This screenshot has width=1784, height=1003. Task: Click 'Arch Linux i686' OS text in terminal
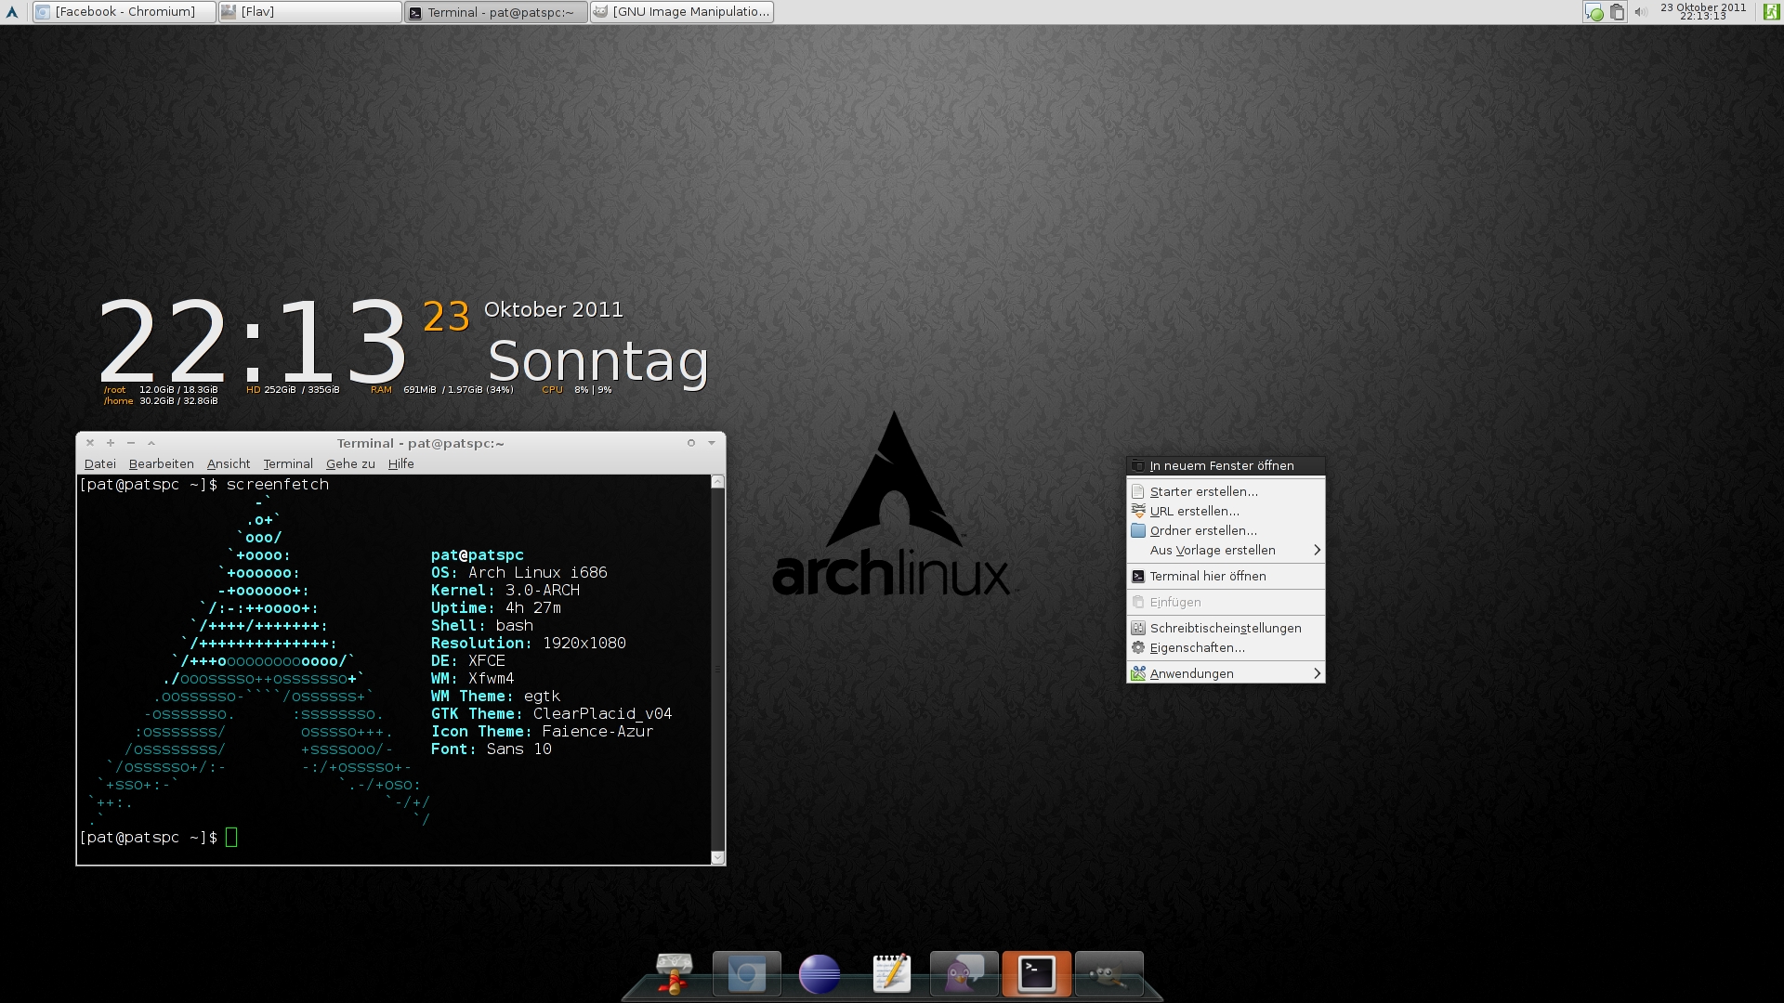[538, 573]
